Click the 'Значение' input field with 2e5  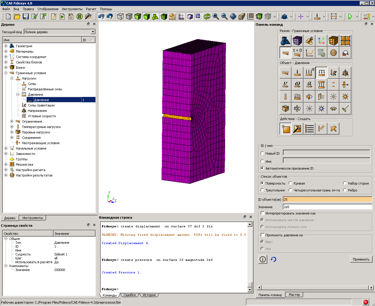click(x=327, y=207)
